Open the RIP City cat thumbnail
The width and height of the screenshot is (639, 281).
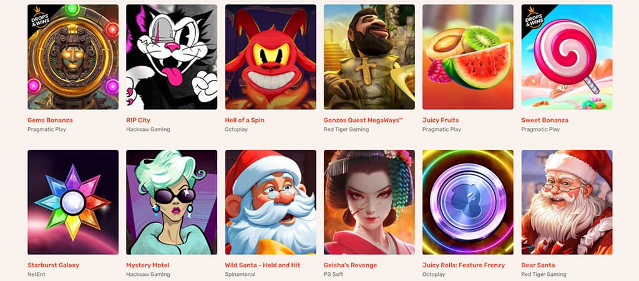coord(172,57)
